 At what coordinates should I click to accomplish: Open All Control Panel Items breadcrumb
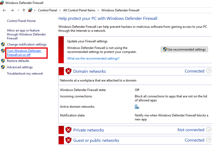(x=79, y=10)
